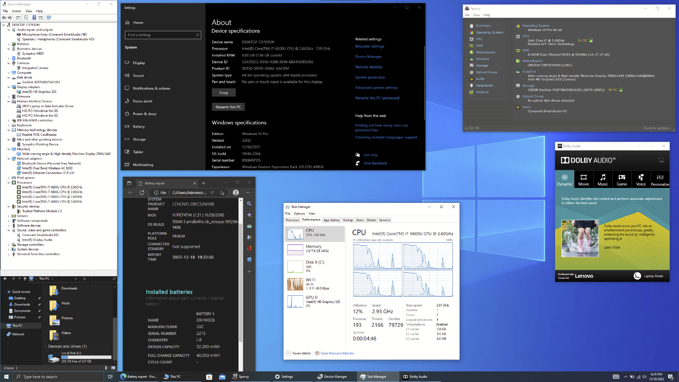
Task: Click Edge refresh button
Action: (142, 193)
